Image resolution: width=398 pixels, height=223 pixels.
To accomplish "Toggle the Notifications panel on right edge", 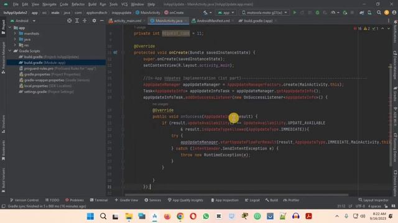I will pyautogui.click(x=395, y=32).
